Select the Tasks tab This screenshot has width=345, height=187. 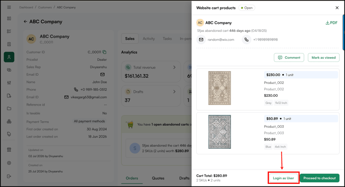pyautogui.click(x=167, y=39)
